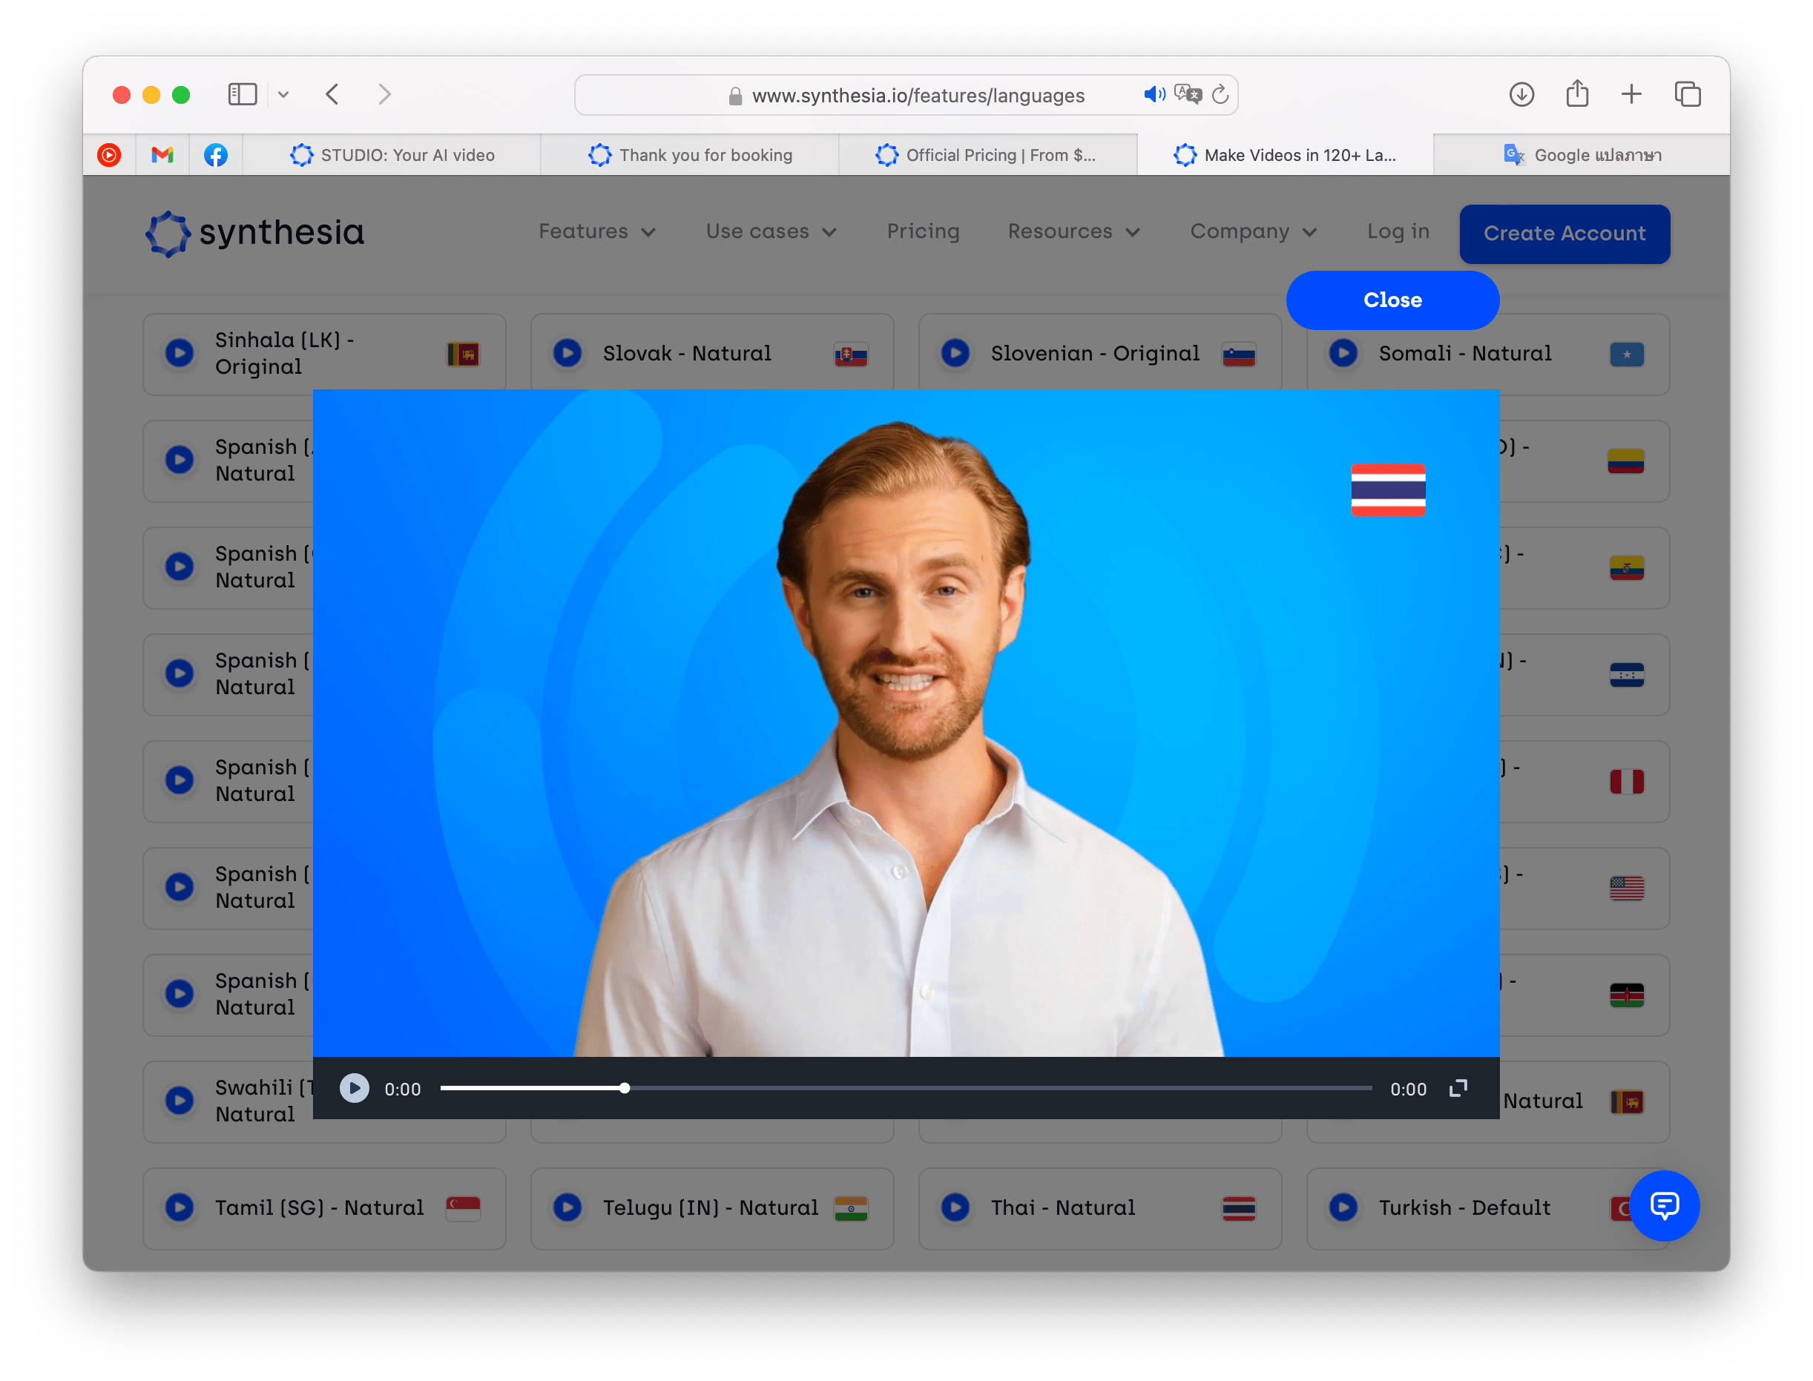Switch to the Google แปลภาษา tab
Screen dimensions: 1813x1381
point(1582,155)
